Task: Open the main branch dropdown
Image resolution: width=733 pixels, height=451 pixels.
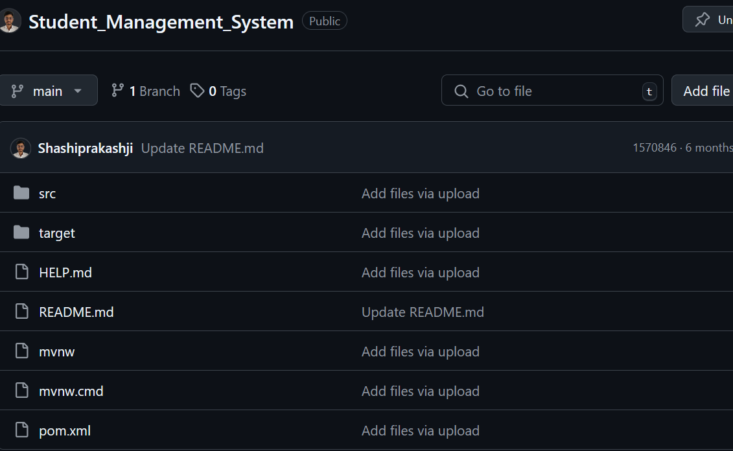Action: (x=48, y=91)
